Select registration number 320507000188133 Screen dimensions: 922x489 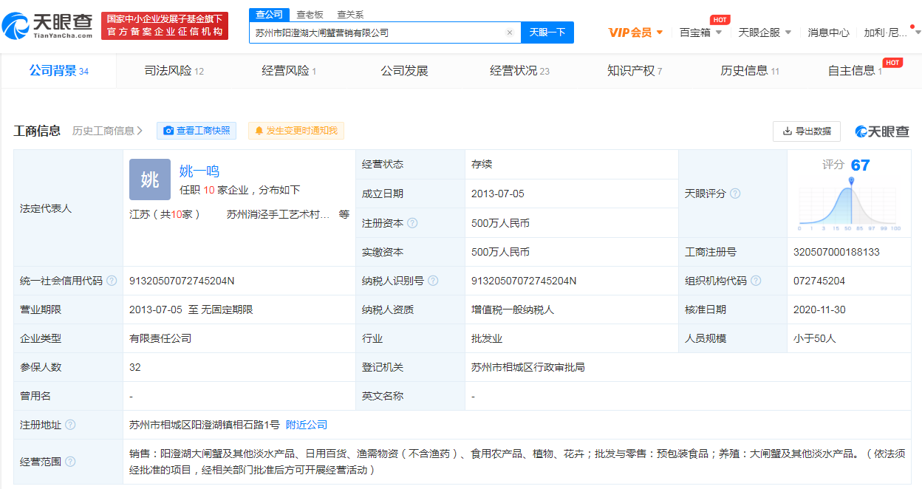coord(836,252)
